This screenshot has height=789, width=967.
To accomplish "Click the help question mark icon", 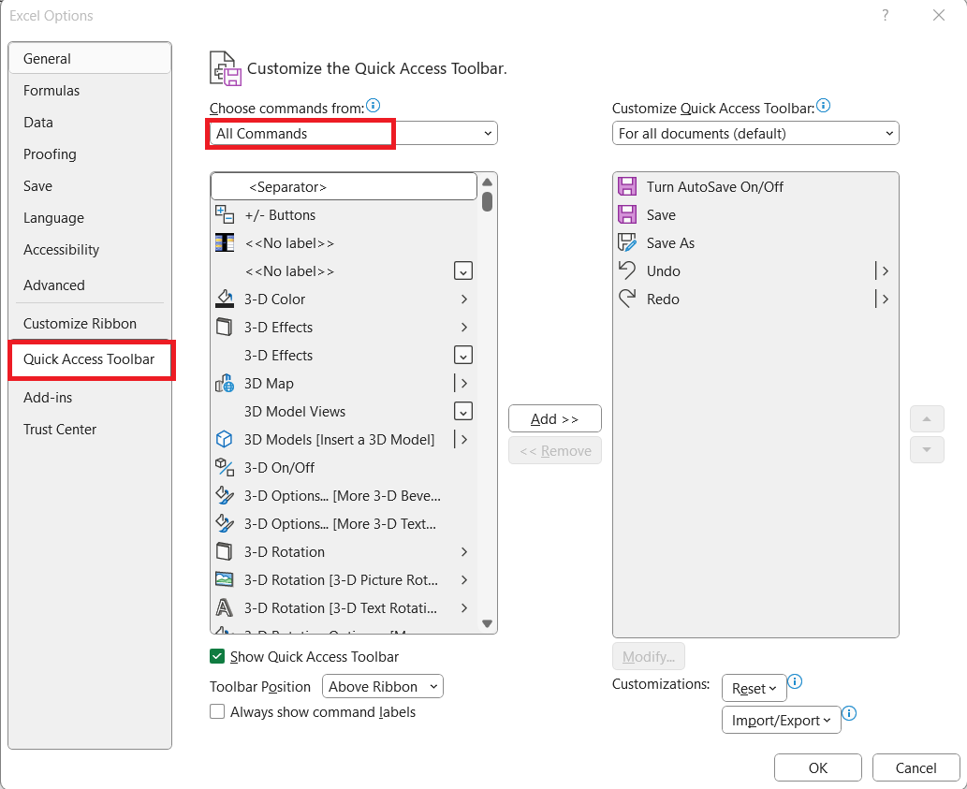I will [886, 15].
